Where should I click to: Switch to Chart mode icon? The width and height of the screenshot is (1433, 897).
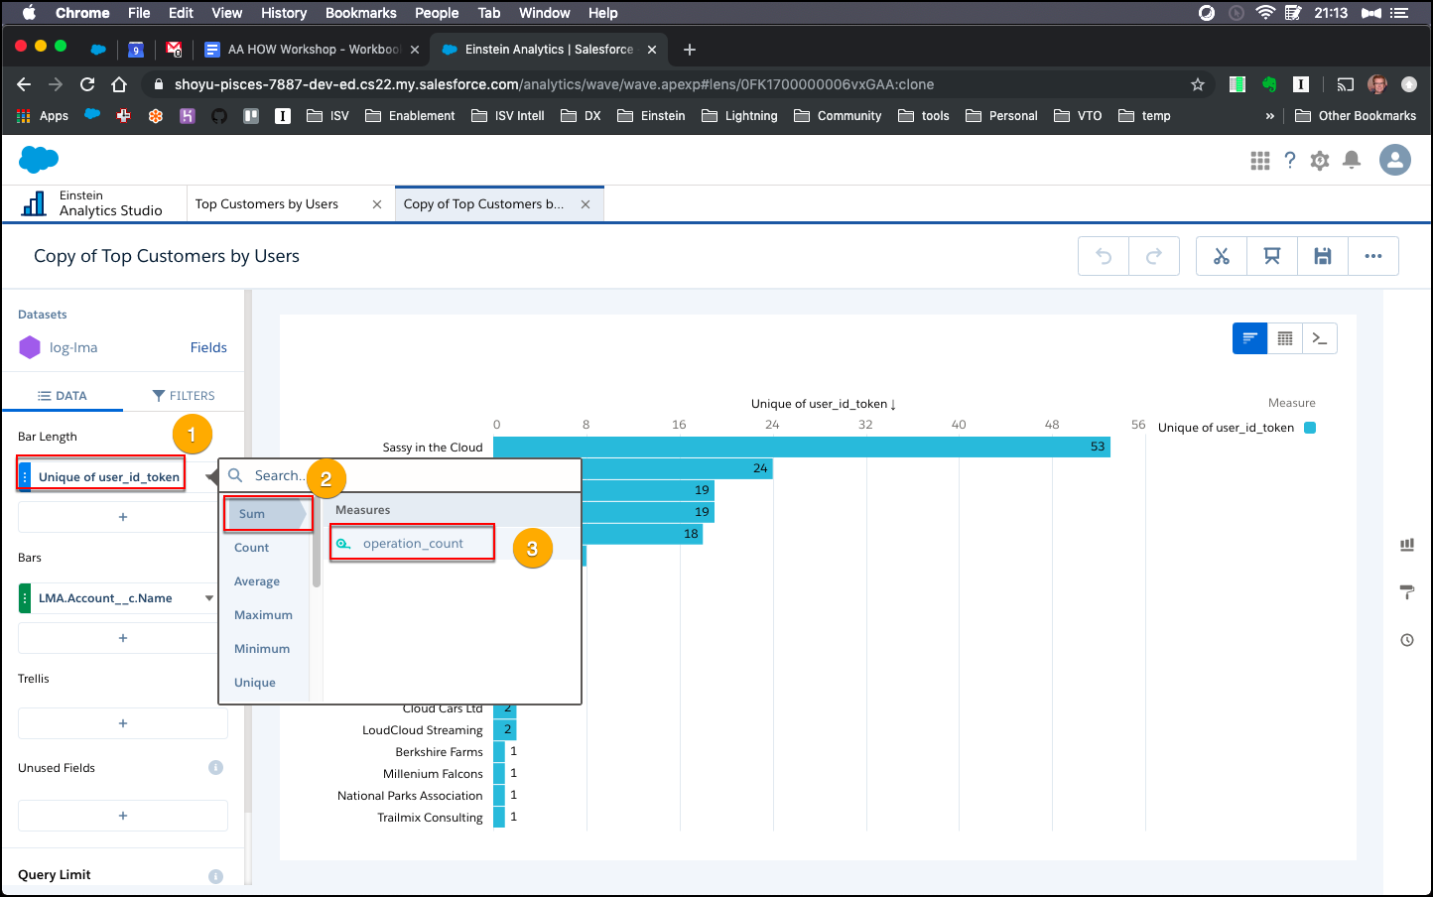pos(1250,338)
